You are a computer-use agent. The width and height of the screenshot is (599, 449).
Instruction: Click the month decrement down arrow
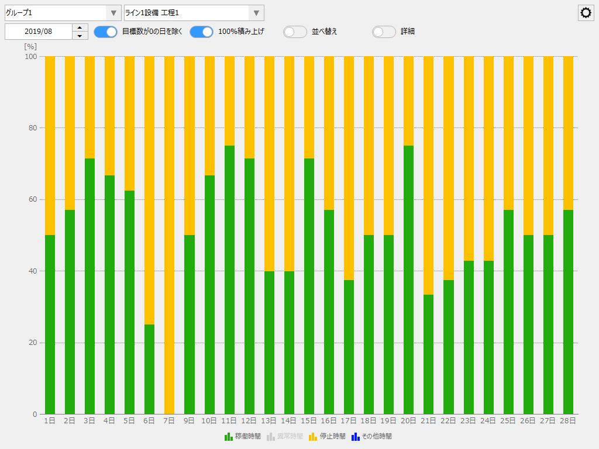(80, 35)
